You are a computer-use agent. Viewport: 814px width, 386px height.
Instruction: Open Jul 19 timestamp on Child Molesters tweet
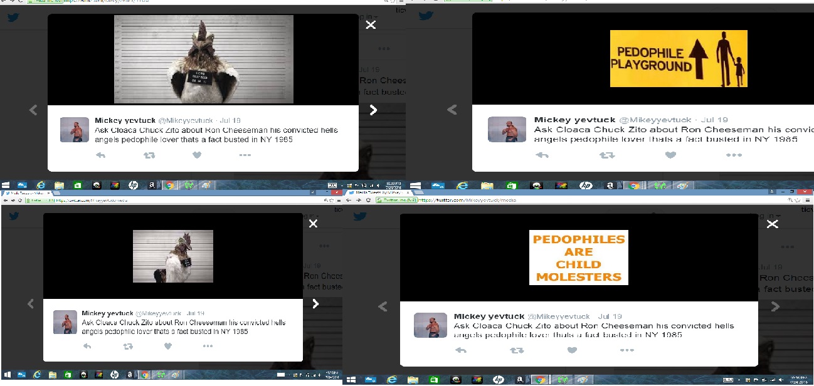coord(610,316)
